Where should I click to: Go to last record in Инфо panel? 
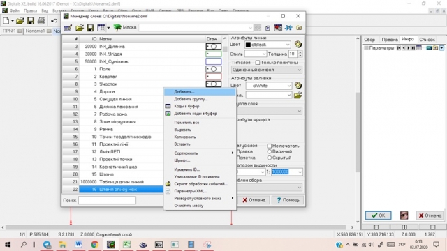(x=413, y=48)
